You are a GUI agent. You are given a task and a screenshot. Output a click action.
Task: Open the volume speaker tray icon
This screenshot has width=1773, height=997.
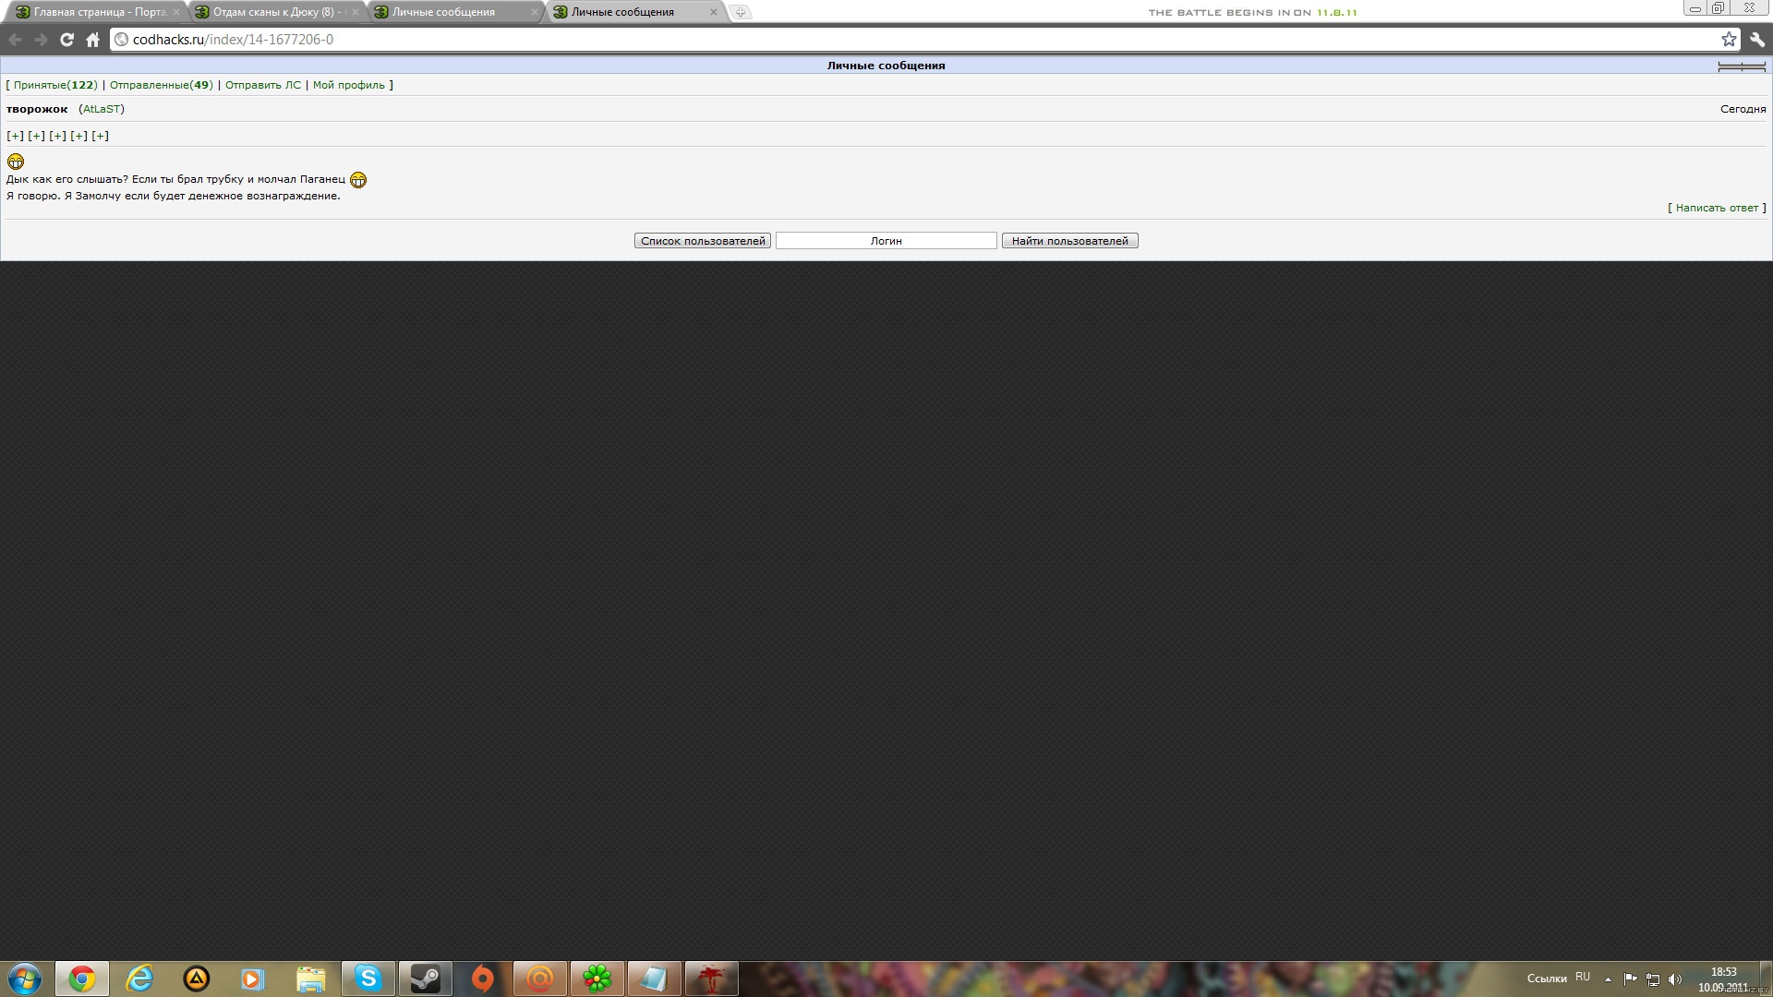[x=1675, y=979]
